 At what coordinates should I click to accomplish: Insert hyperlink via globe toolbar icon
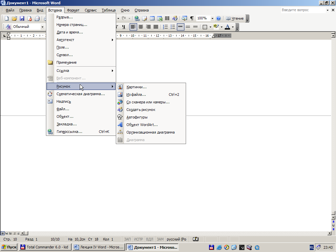(x=137, y=18)
